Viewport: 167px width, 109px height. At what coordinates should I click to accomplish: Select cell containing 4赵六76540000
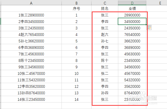tap(31, 34)
